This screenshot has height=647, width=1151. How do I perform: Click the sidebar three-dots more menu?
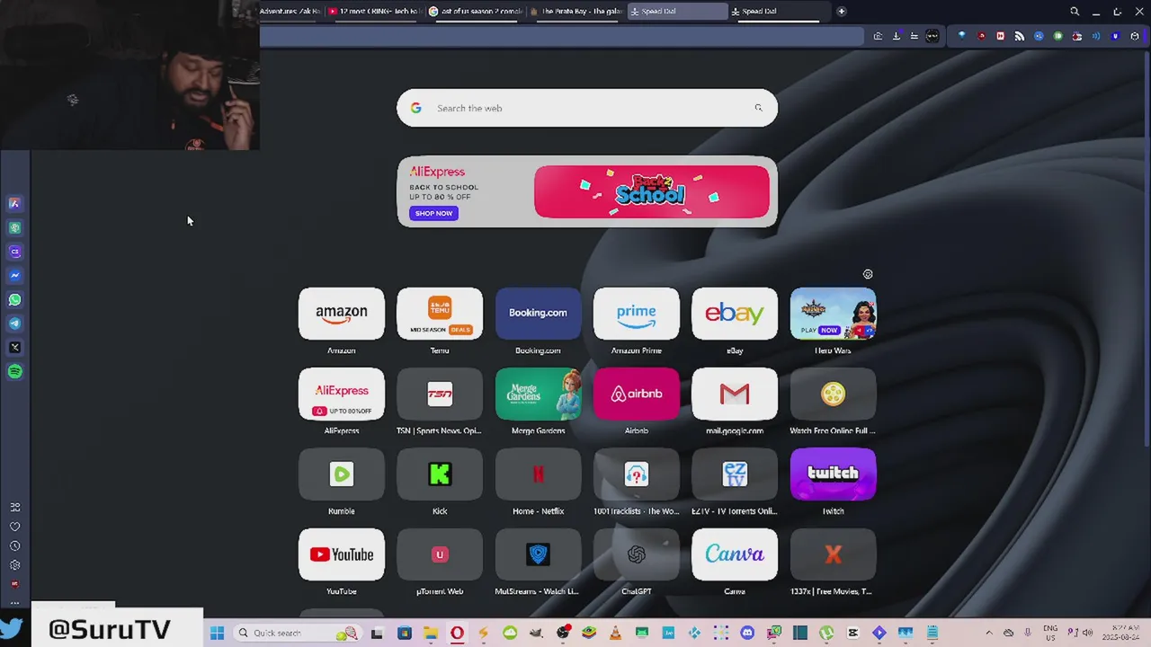(14, 602)
